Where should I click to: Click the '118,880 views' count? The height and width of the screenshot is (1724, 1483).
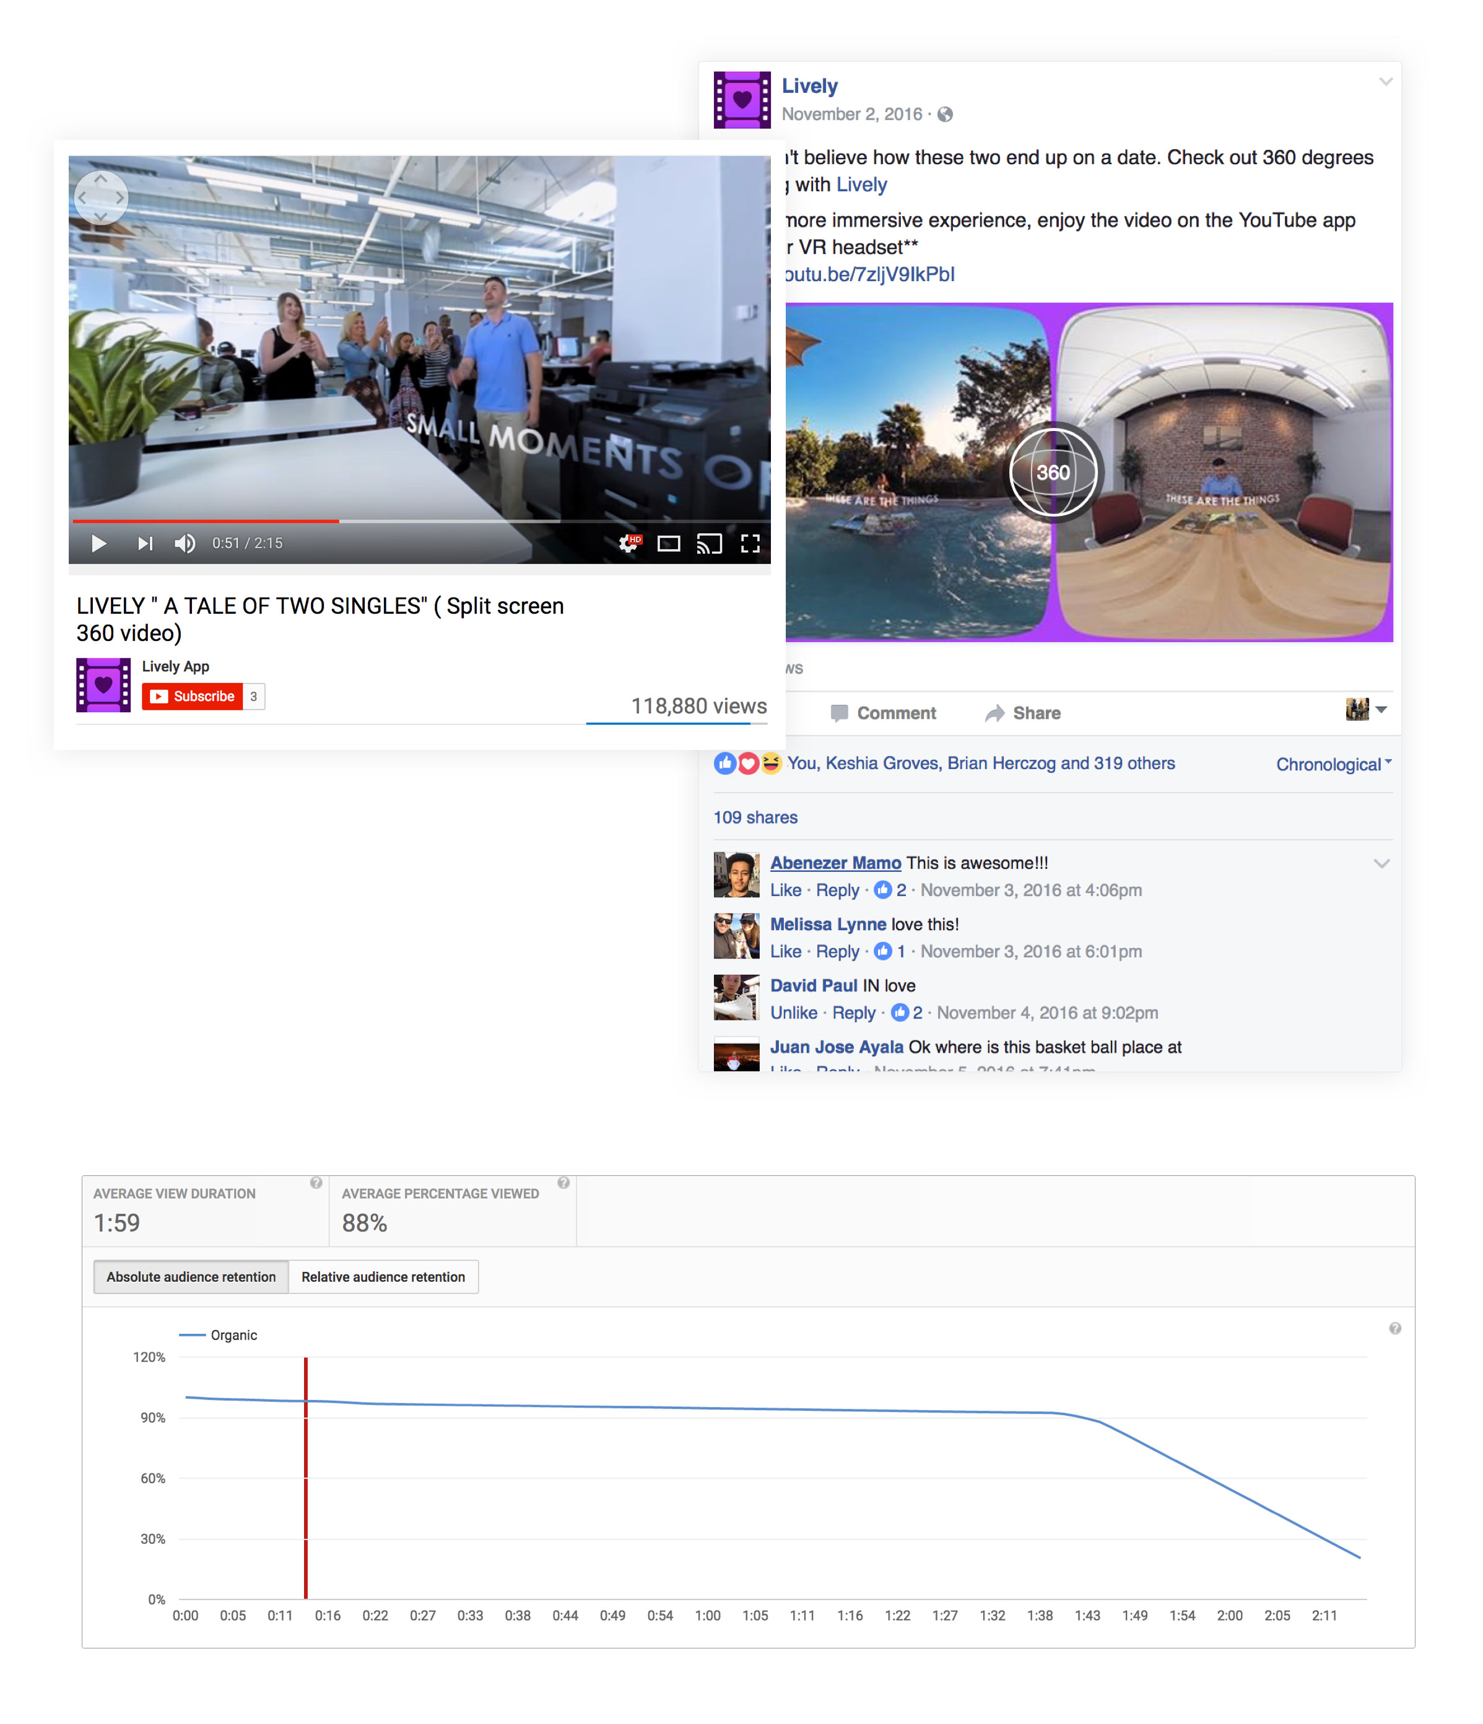coord(699,707)
